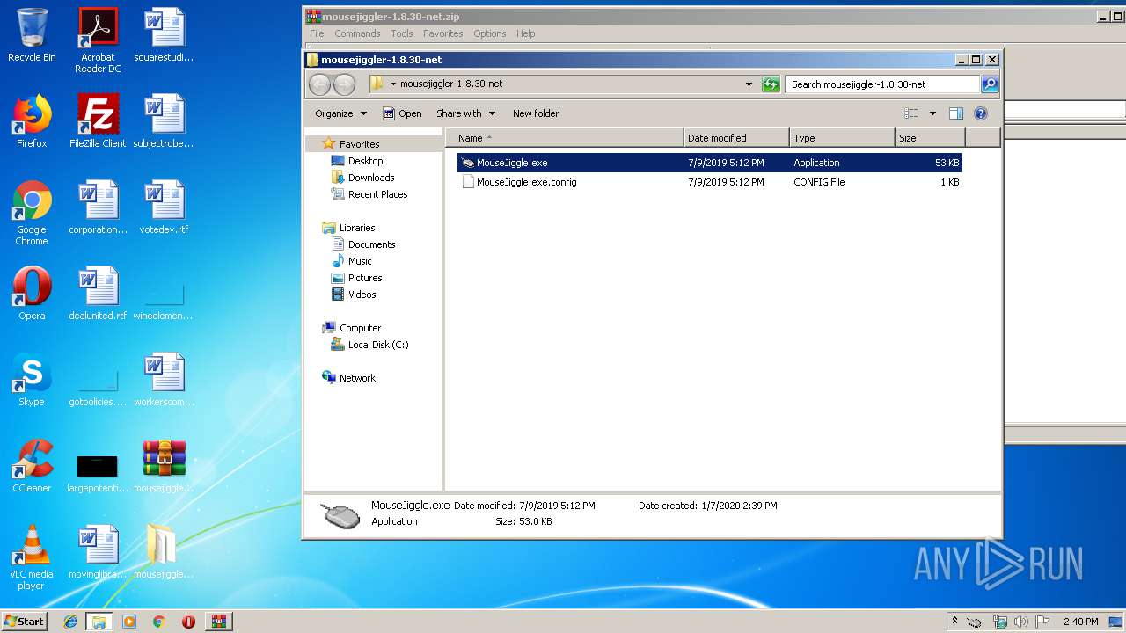Click the search mousejiggler-1.8.30-net field
The height and width of the screenshot is (633, 1126).
[882, 84]
